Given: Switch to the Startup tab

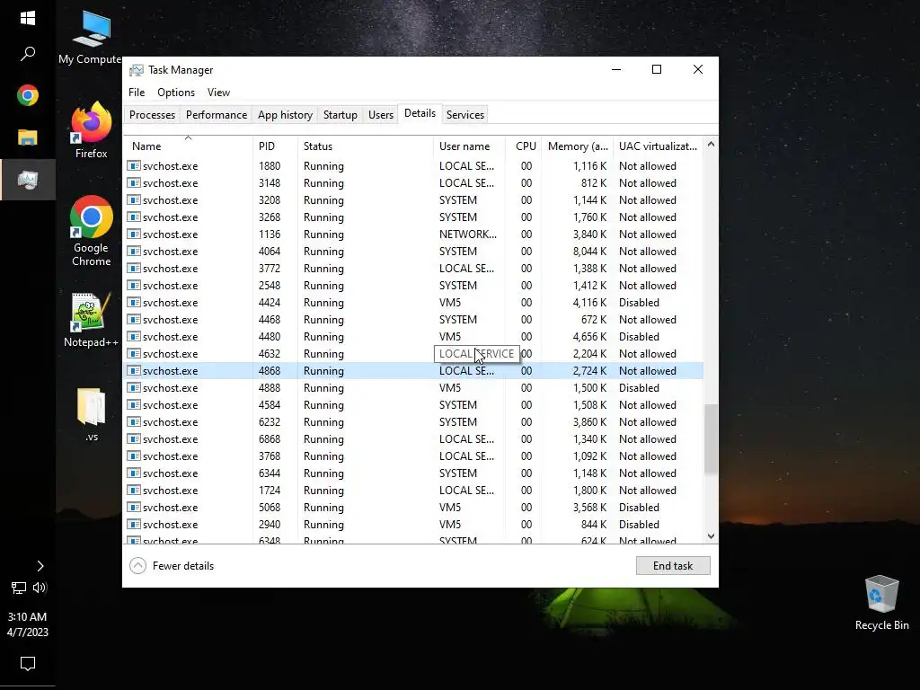Looking at the screenshot, I should tap(341, 115).
